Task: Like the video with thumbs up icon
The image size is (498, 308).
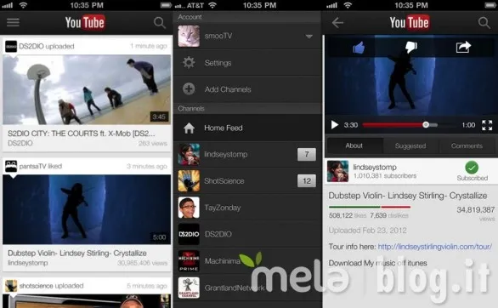Action: [359, 48]
